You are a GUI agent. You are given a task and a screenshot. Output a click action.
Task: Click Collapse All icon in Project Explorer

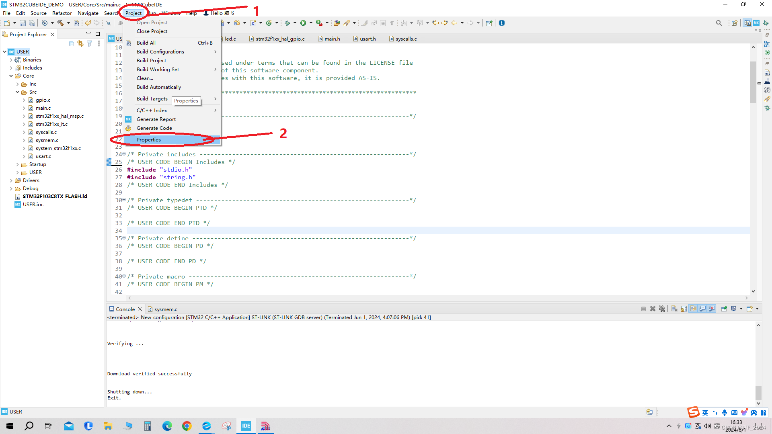[x=71, y=43]
